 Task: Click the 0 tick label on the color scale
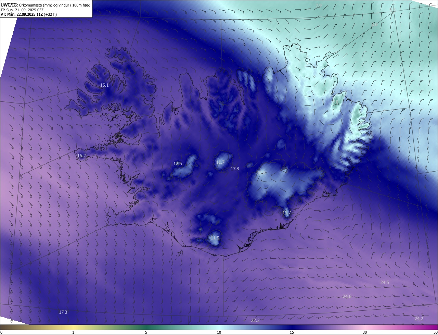point(1,333)
